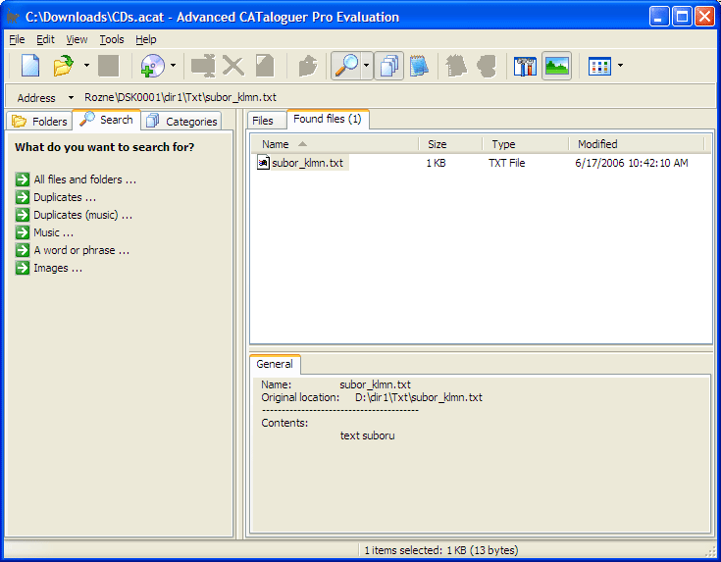Click green arrow beside Duplicates (music)

(x=22, y=215)
